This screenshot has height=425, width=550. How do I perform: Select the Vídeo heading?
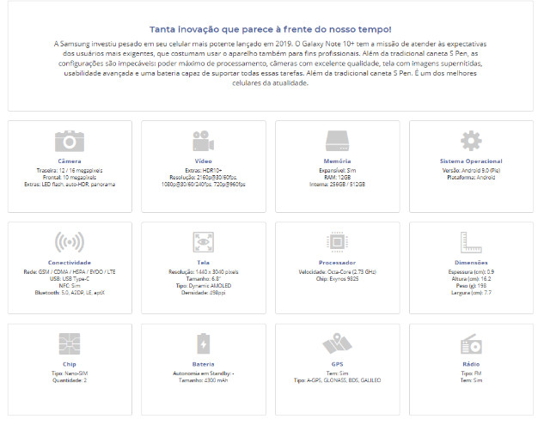[x=203, y=161]
